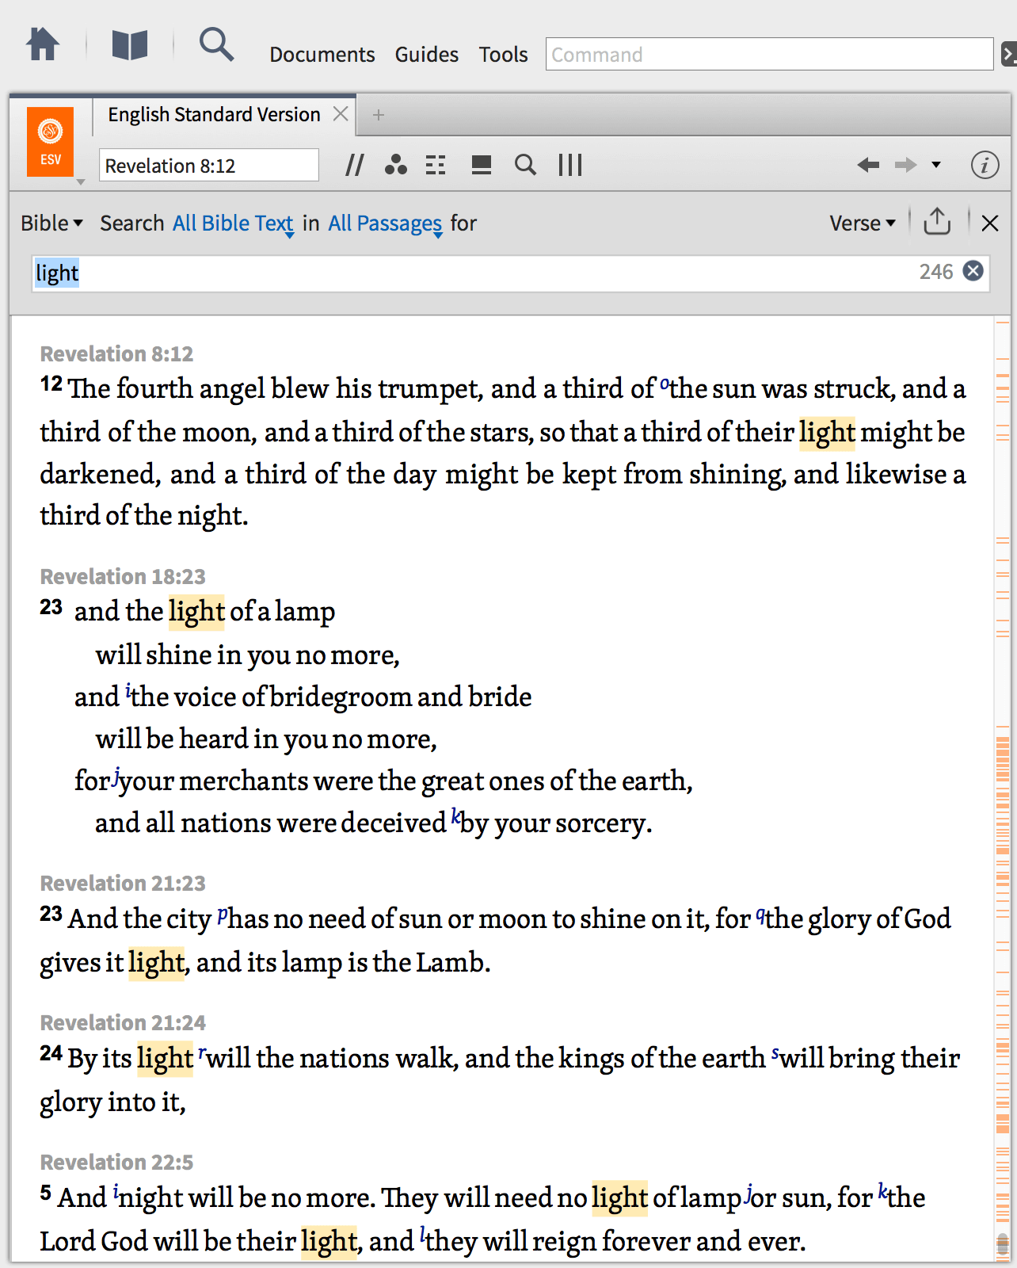Click the Revelation 8:12 reference box

(x=208, y=166)
